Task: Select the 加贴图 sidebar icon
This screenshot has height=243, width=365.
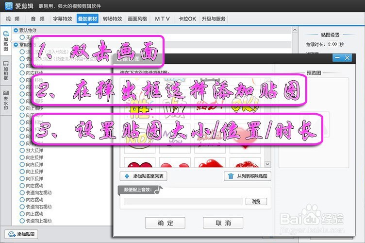Action: click(6, 41)
